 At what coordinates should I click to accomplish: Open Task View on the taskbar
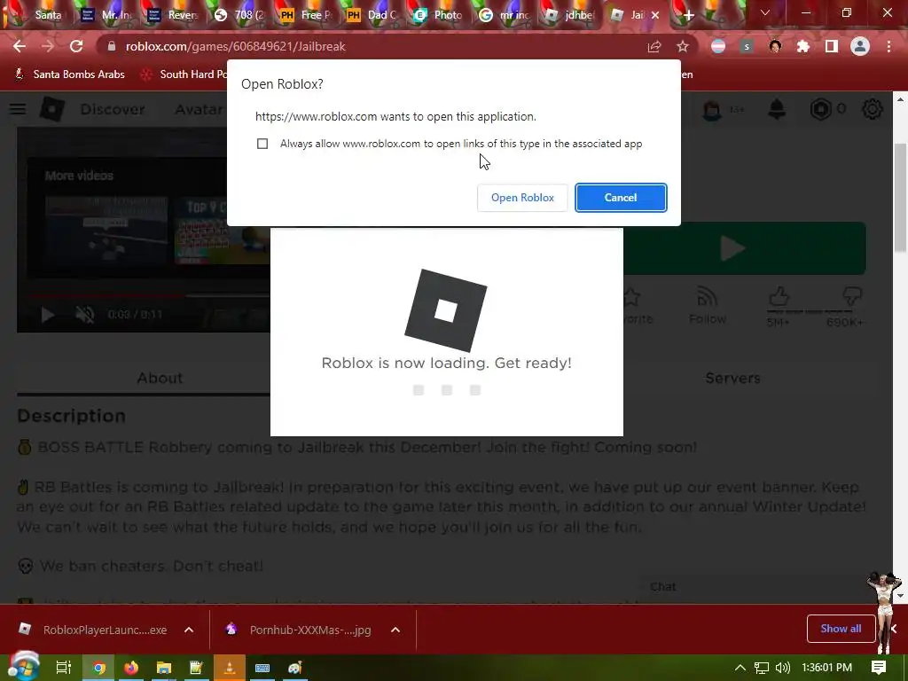point(64,668)
